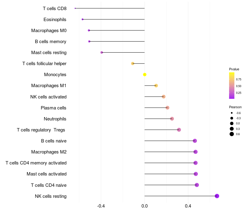Click the NK cells resting data point
Screen dimensions: 245x214
[x=217, y=196]
